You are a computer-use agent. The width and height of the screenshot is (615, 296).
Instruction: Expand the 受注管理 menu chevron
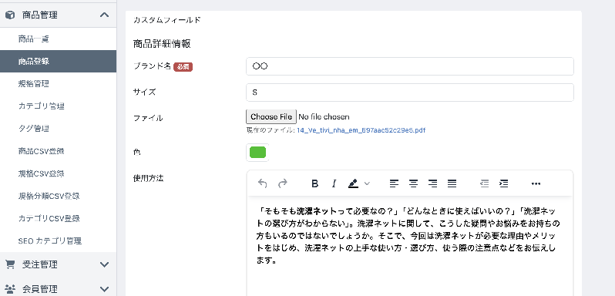coord(104,264)
